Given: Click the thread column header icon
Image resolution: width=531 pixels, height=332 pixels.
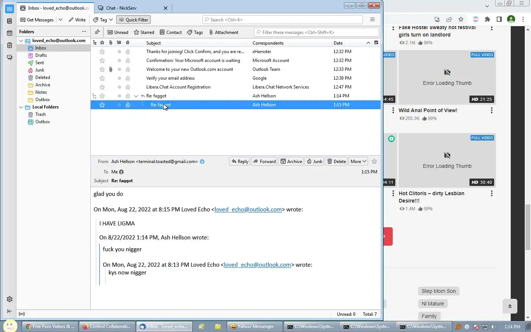Looking at the screenshot, I should point(95,43).
